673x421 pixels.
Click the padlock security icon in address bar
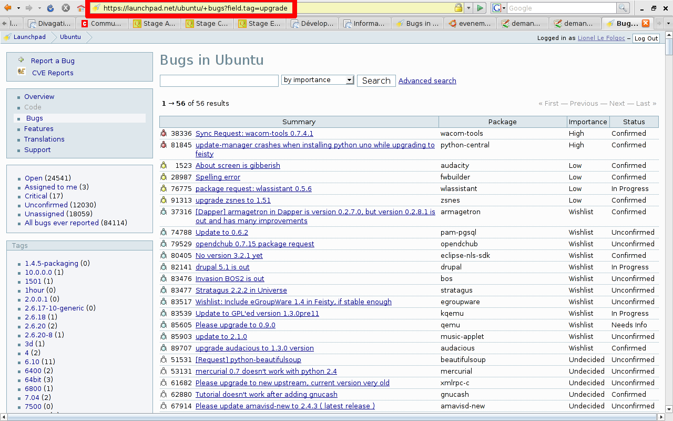(458, 8)
